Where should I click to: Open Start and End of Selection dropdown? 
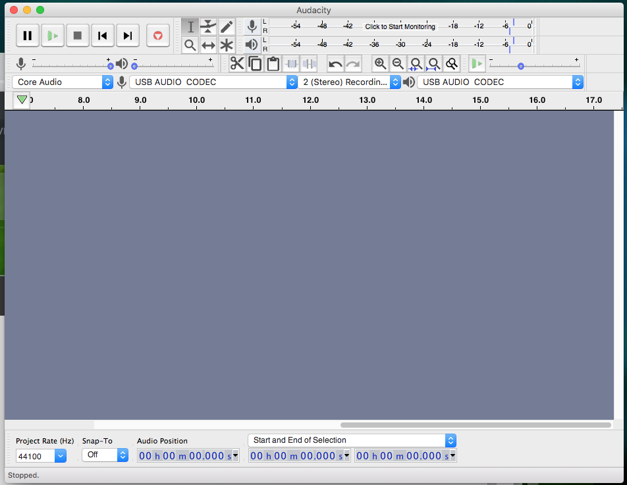coord(352,440)
